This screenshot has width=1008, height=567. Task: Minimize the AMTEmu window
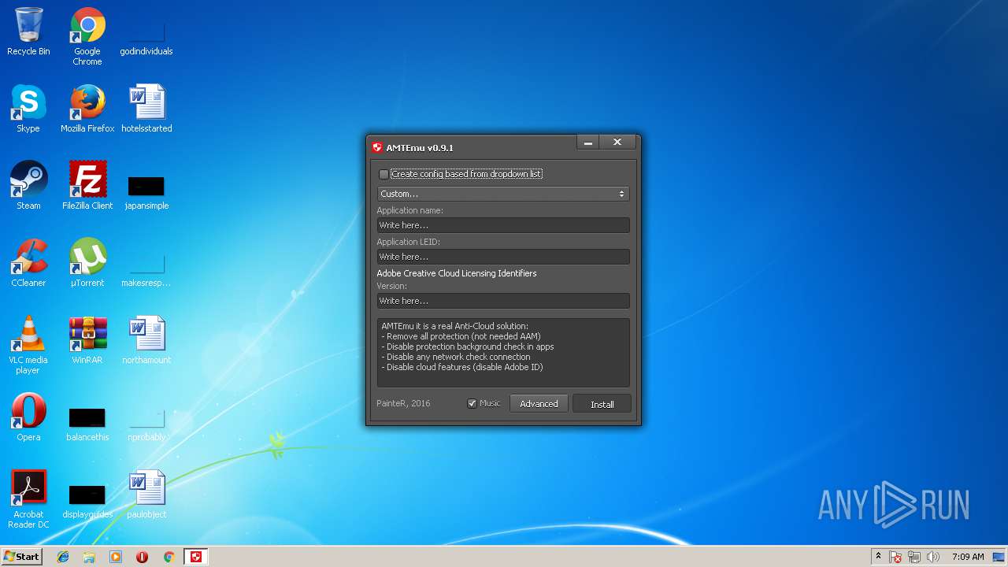coord(587,143)
